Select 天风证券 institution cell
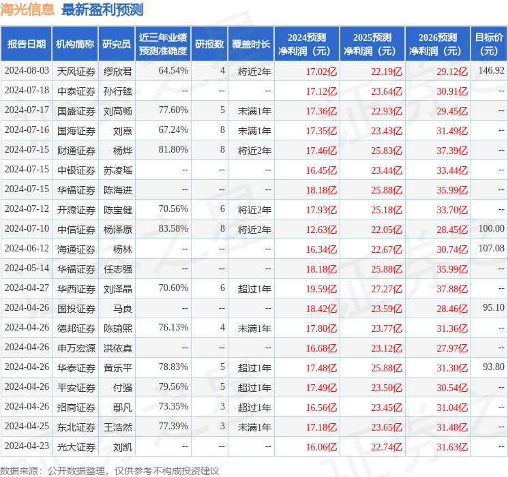 click(x=76, y=72)
